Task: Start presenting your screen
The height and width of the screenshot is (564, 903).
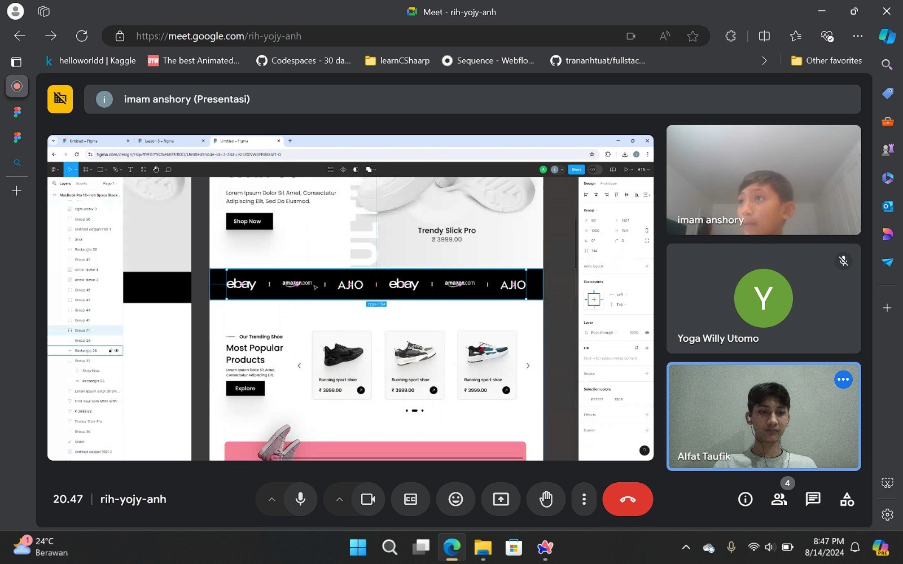Action: [x=501, y=499]
